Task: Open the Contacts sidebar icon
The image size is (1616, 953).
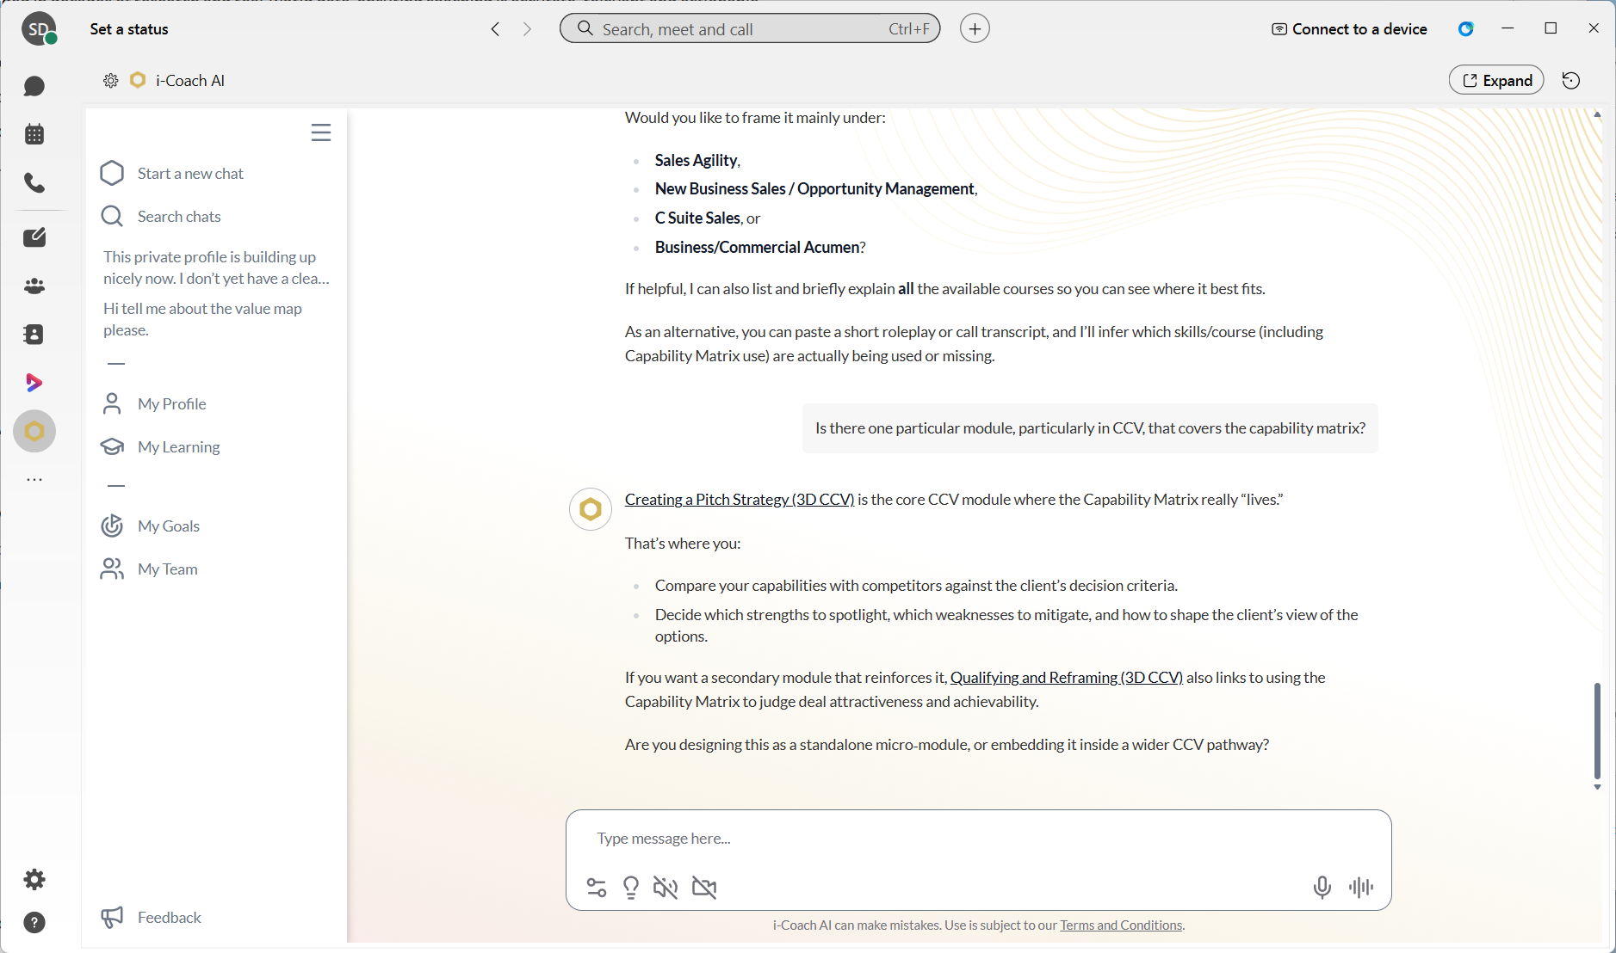Action: [x=34, y=334]
